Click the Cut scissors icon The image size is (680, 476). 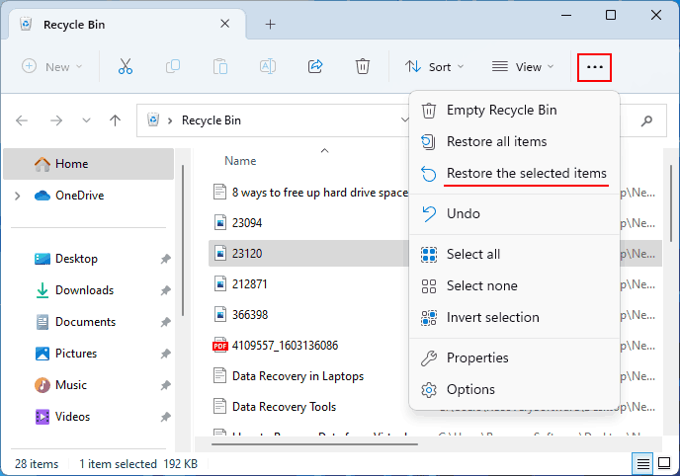coord(125,67)
